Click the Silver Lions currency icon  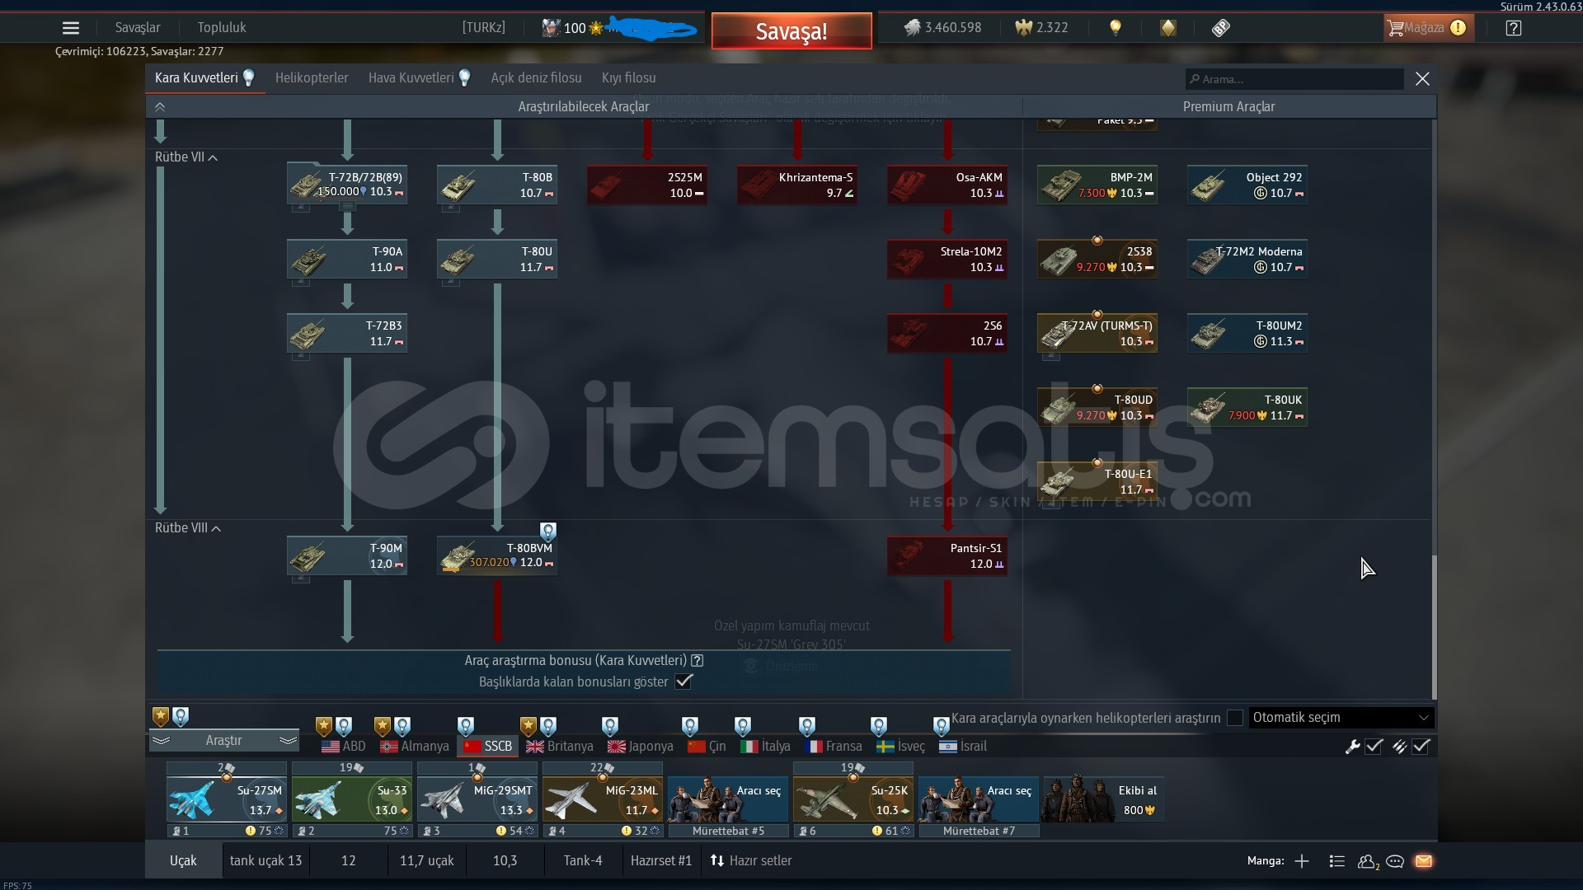click(912, 28)
